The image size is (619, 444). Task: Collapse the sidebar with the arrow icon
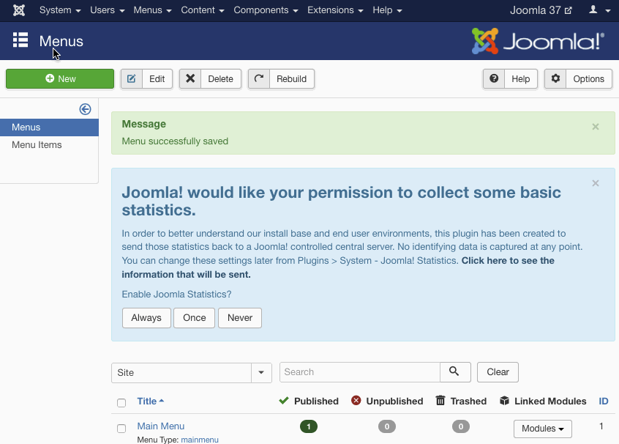pos(85,109)
